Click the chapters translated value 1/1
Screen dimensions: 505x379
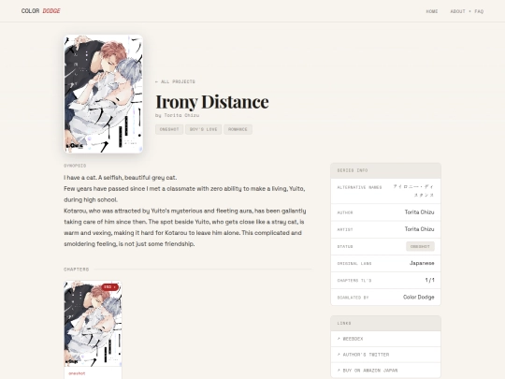(x=429, y=280)
